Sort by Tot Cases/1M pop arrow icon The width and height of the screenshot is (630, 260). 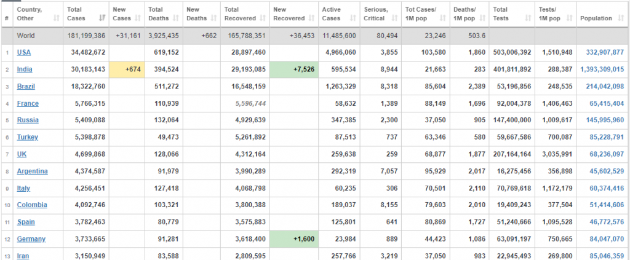pos(443,18)
